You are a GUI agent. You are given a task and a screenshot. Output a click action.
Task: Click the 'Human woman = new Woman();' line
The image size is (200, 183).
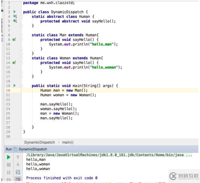coord(68,95)
